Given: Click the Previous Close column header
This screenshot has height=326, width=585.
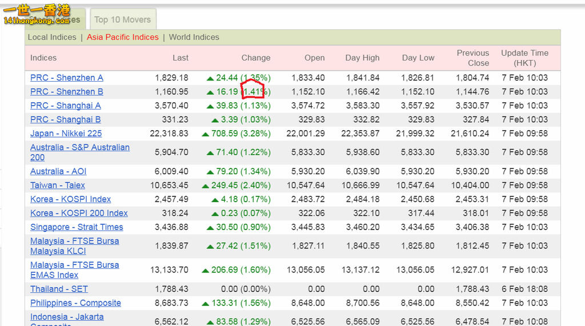Looking at the screenshot, I should click(x=472, y=58).
